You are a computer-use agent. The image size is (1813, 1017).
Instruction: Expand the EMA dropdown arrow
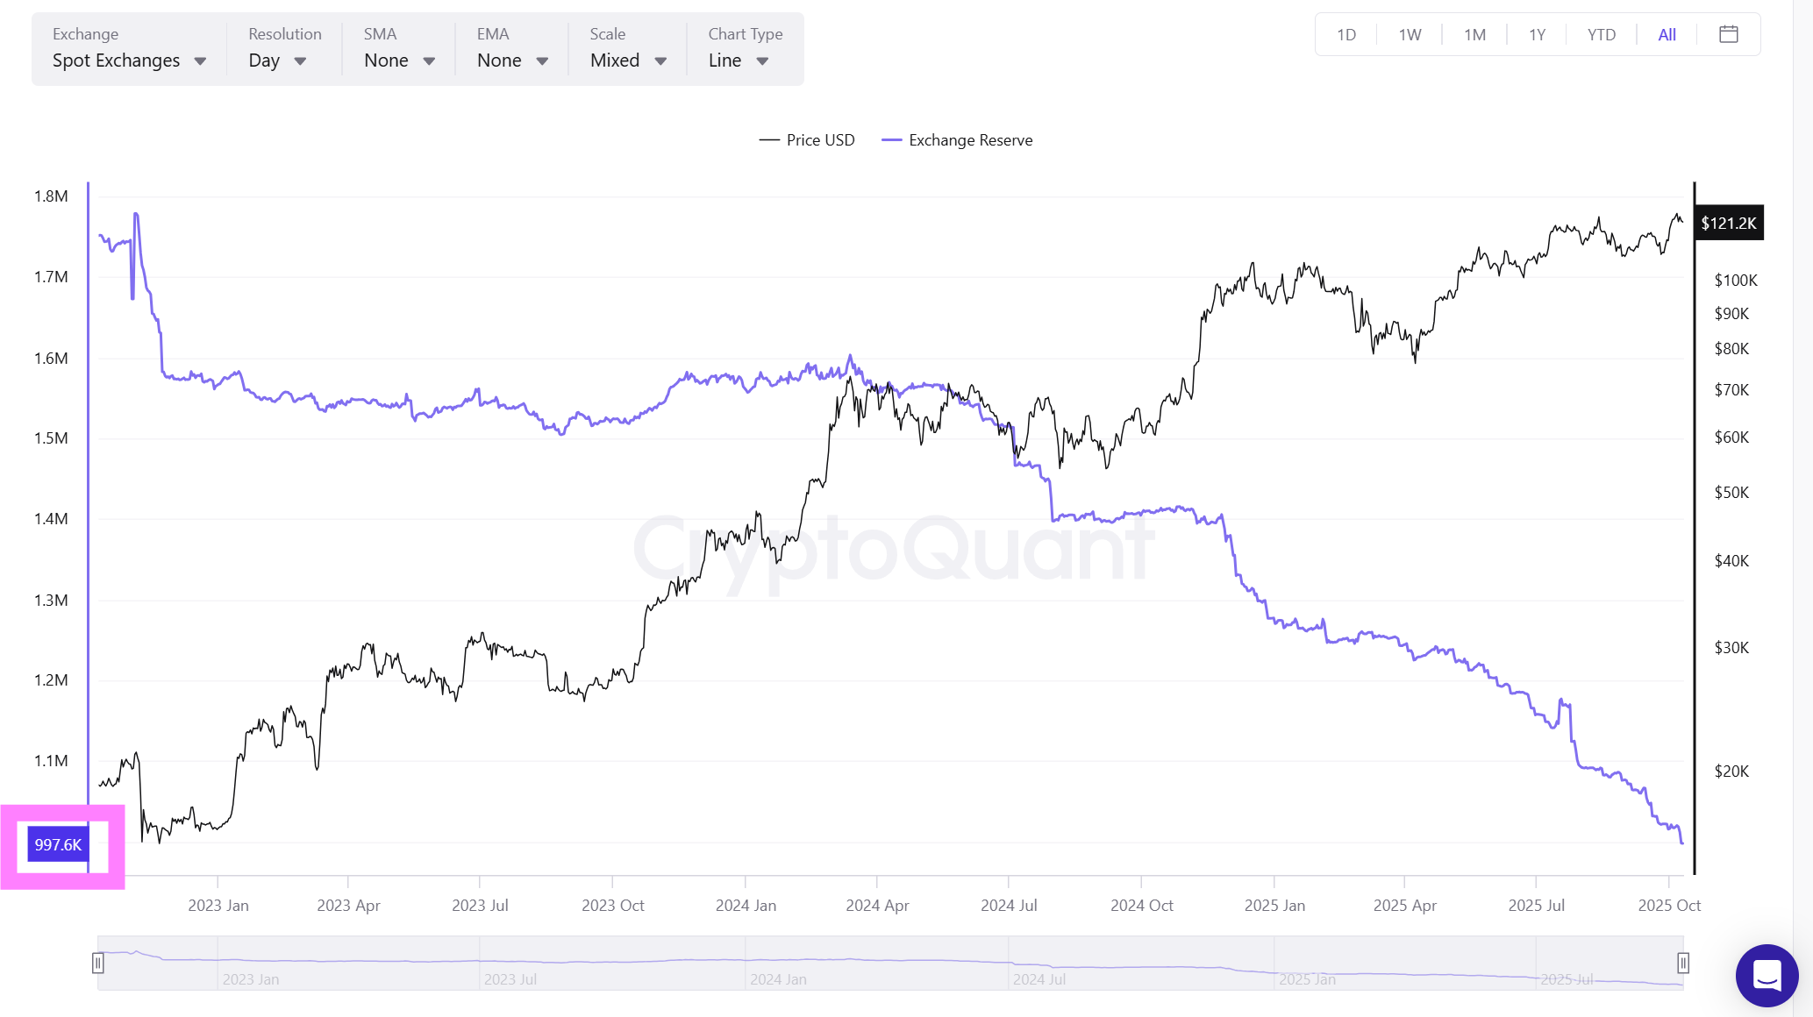tap(542, 61)
